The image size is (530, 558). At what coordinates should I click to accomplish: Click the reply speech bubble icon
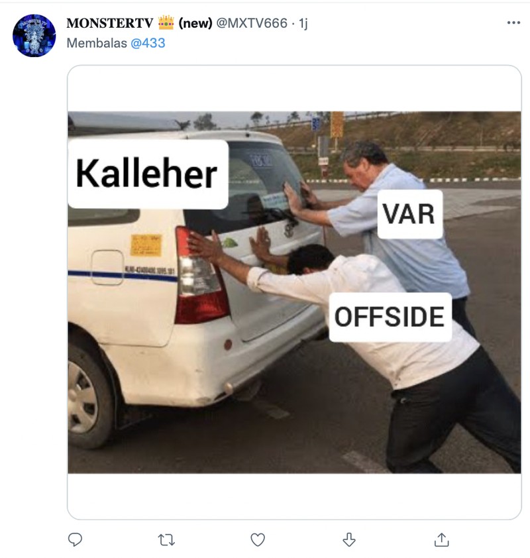pos(75,539)
